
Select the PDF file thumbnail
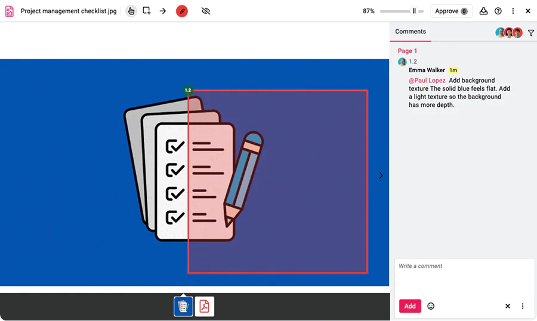[x=205, y=306]
